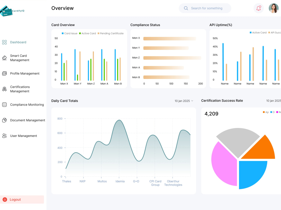This screenshot has width=281, height=210.
Task: Open the date dropdown on Daily Card Totals
Action: click(184, 101)
